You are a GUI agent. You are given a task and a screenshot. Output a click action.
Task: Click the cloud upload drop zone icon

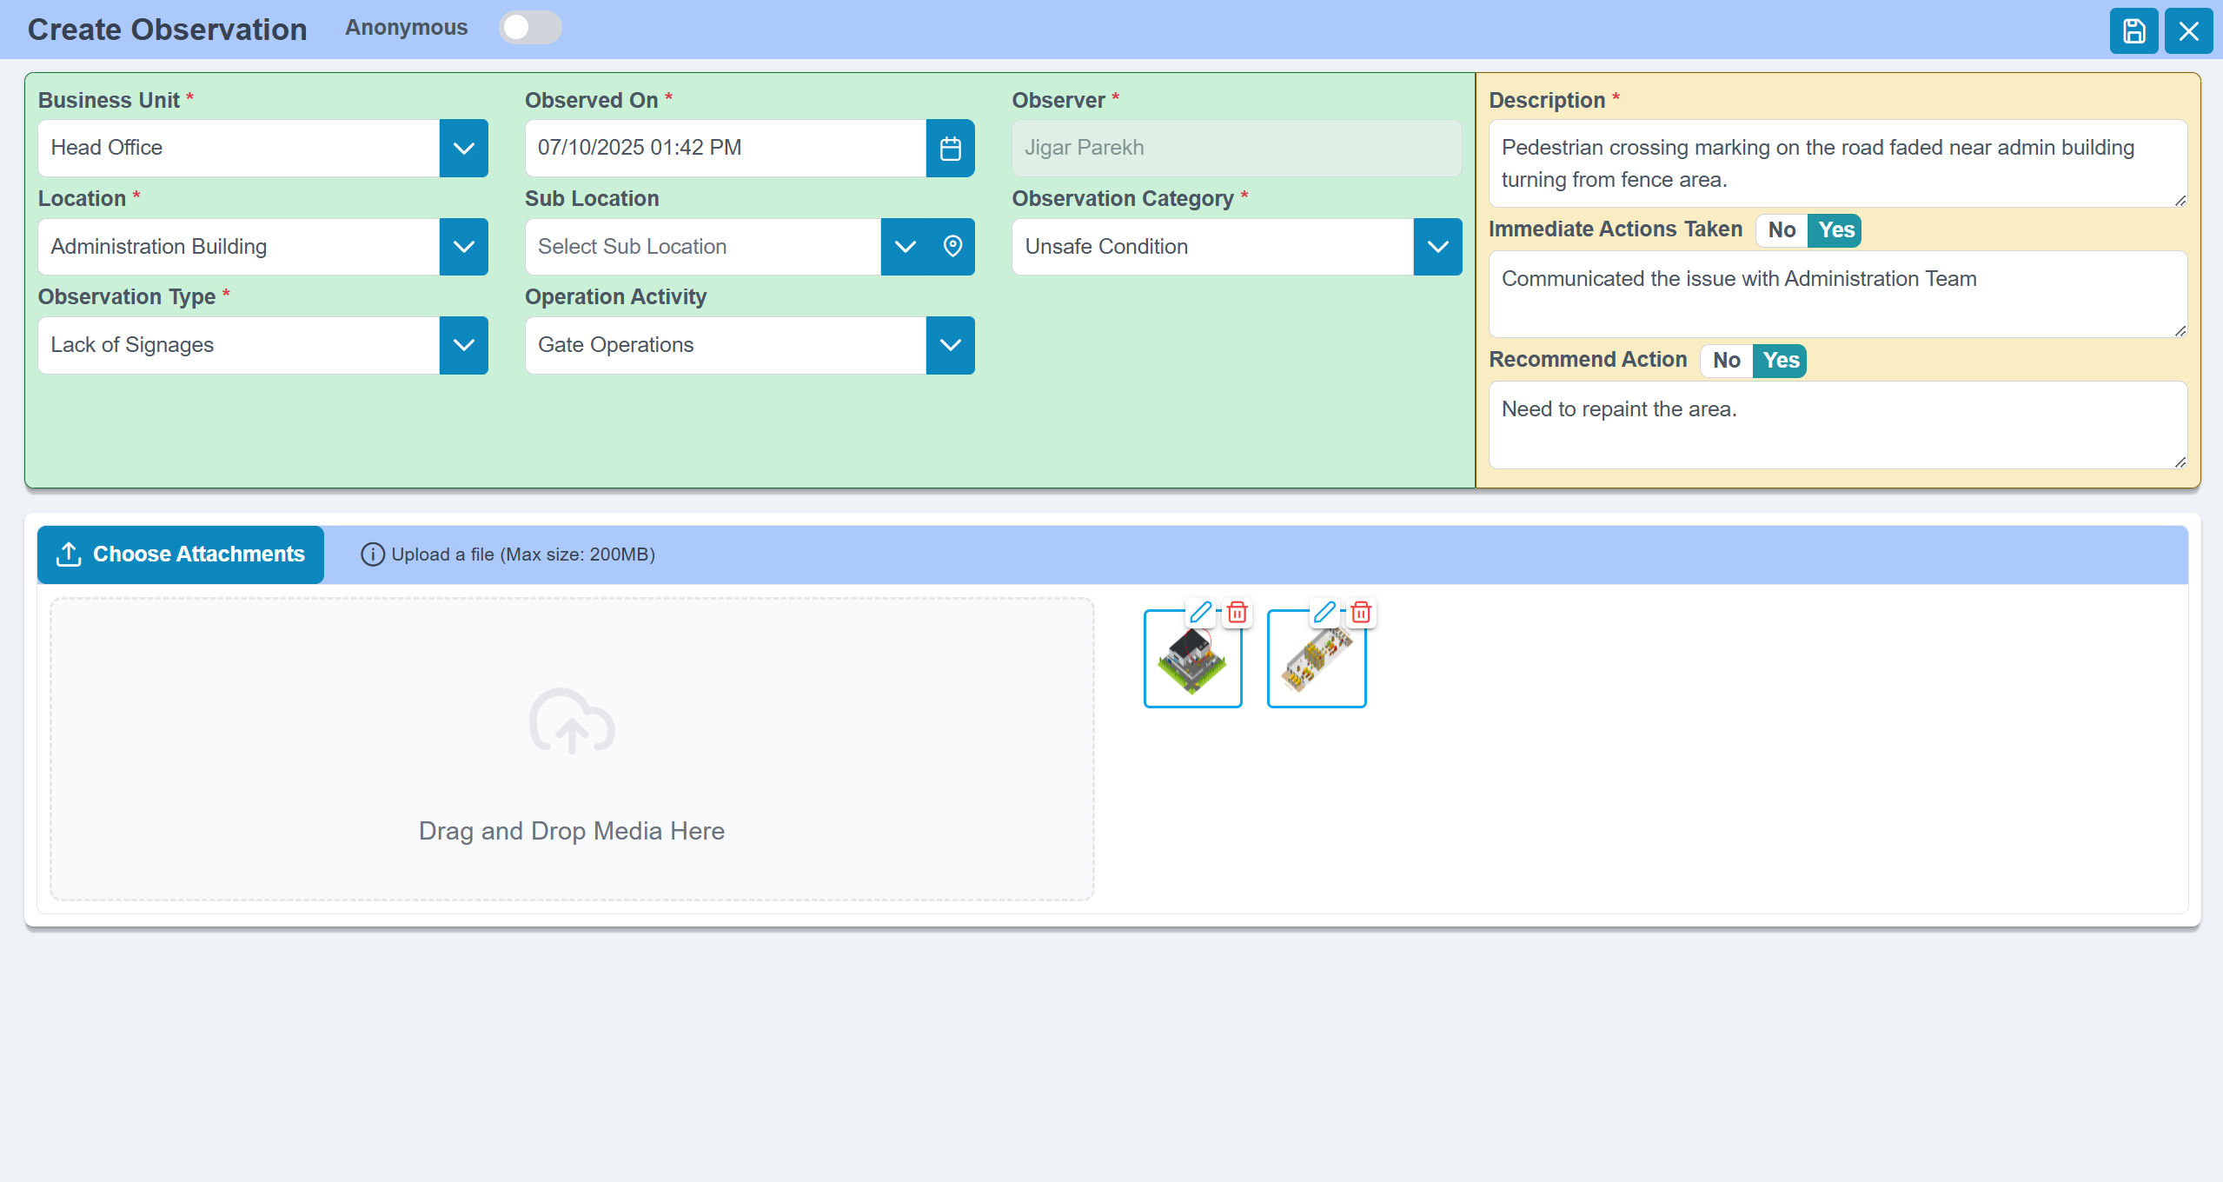tap(572, 721)
